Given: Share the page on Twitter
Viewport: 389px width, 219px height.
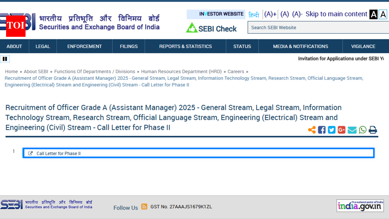Looking at the screenshot, I should 332,130.
